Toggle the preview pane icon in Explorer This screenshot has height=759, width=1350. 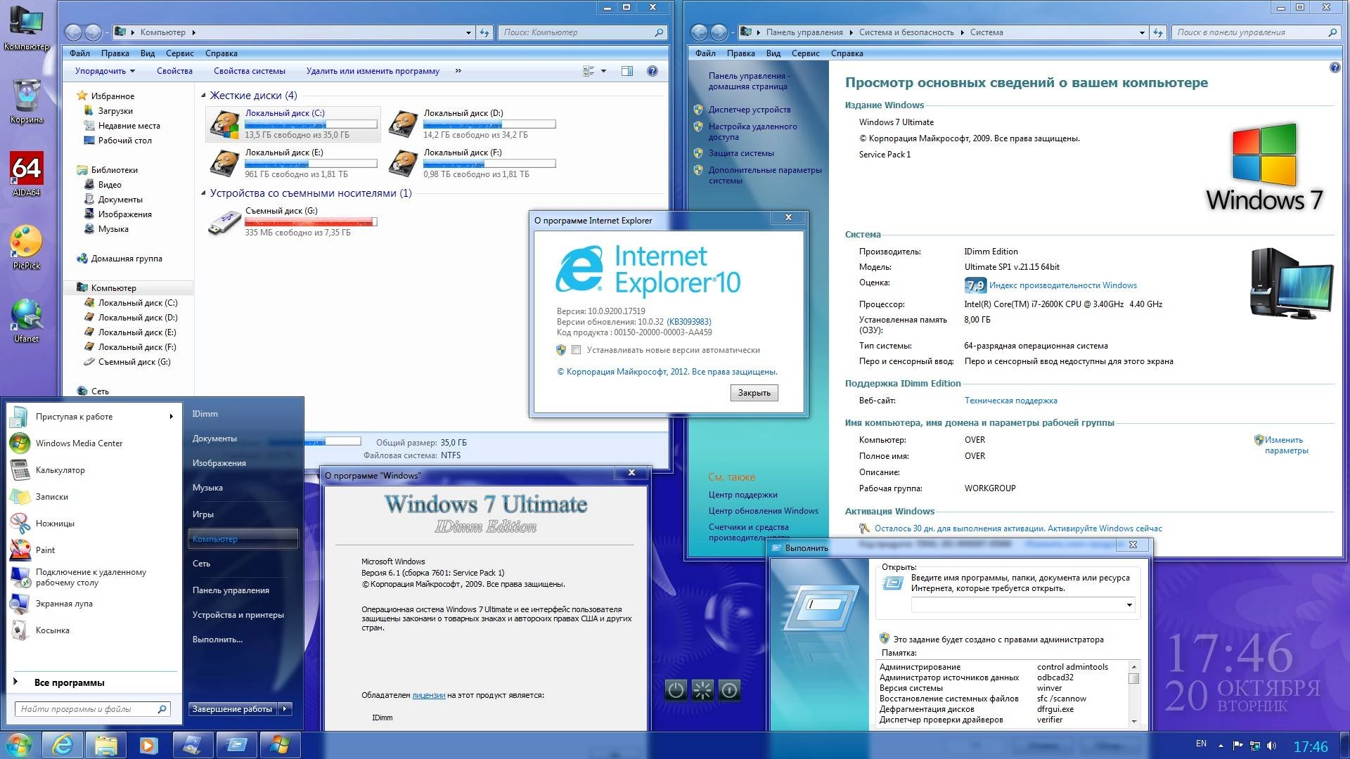tap(627, 71)
